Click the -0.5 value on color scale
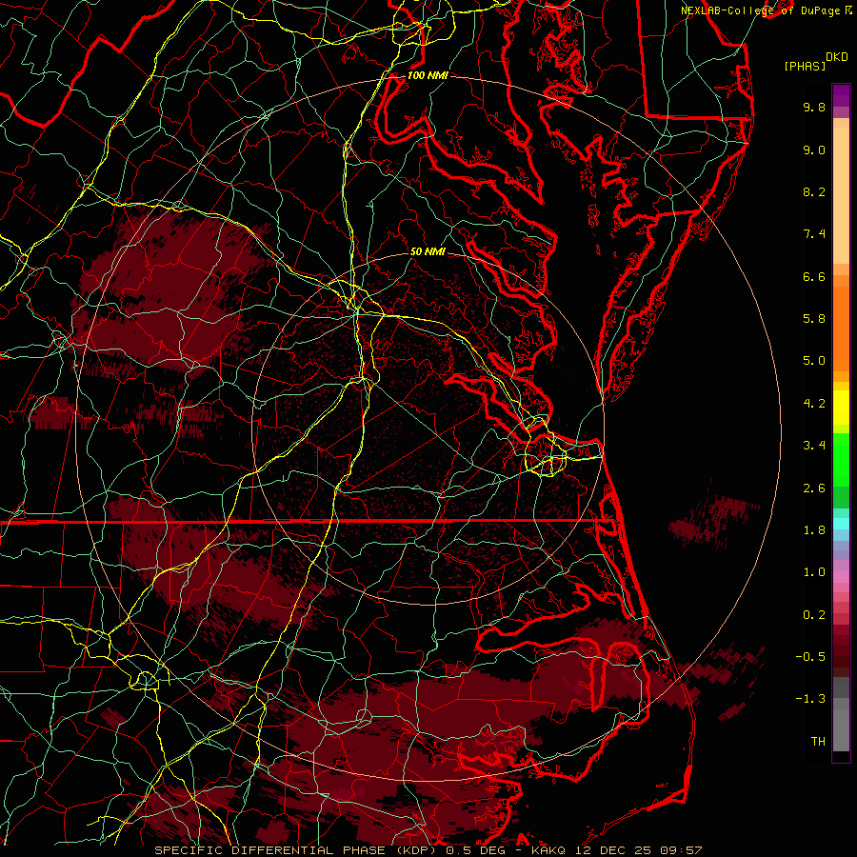Screen dimensions: 857x857 [x=810, y=657]
